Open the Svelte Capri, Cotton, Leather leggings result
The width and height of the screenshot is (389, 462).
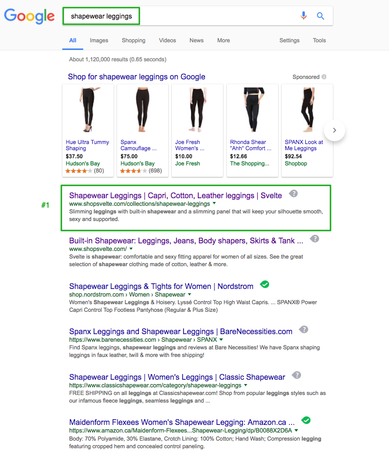point(175,195)
